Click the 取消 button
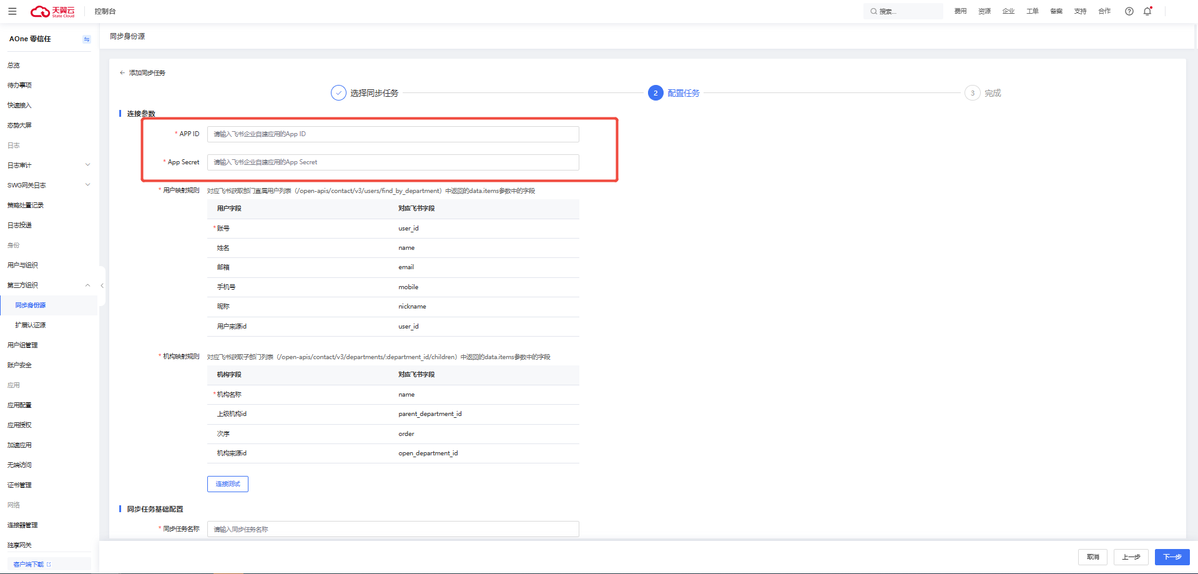The height and width of the screenshot is (574, 1198). tap(1092, 557)
